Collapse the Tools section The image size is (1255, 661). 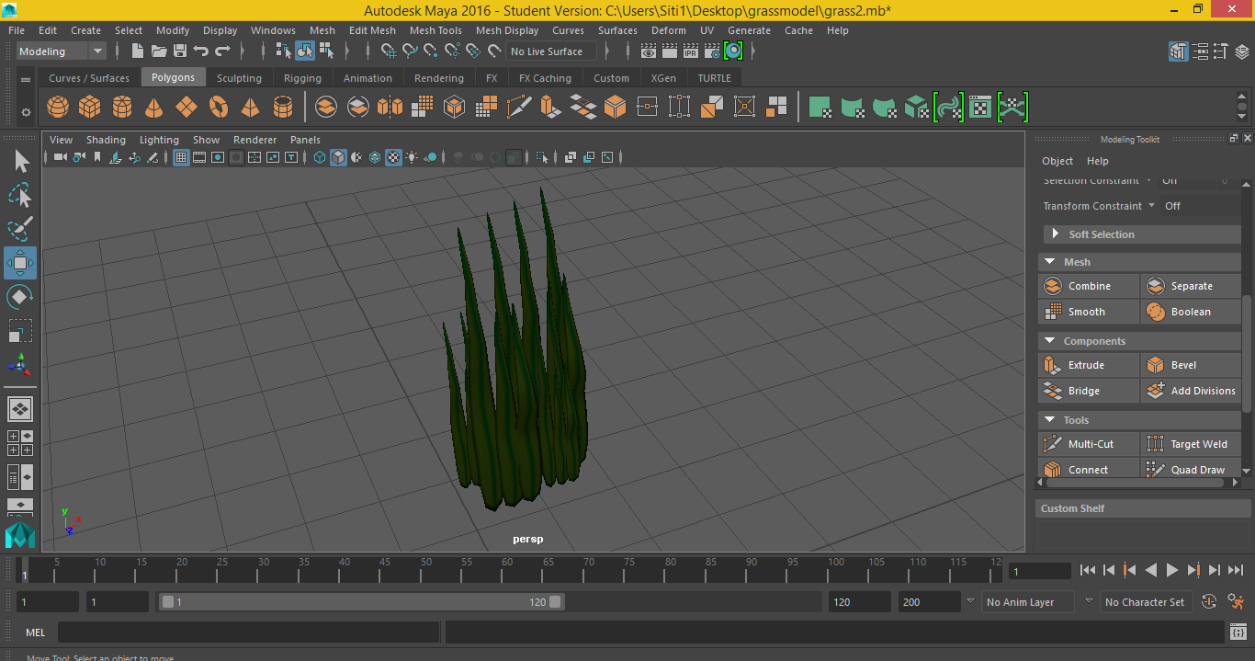click(1050, 420)
